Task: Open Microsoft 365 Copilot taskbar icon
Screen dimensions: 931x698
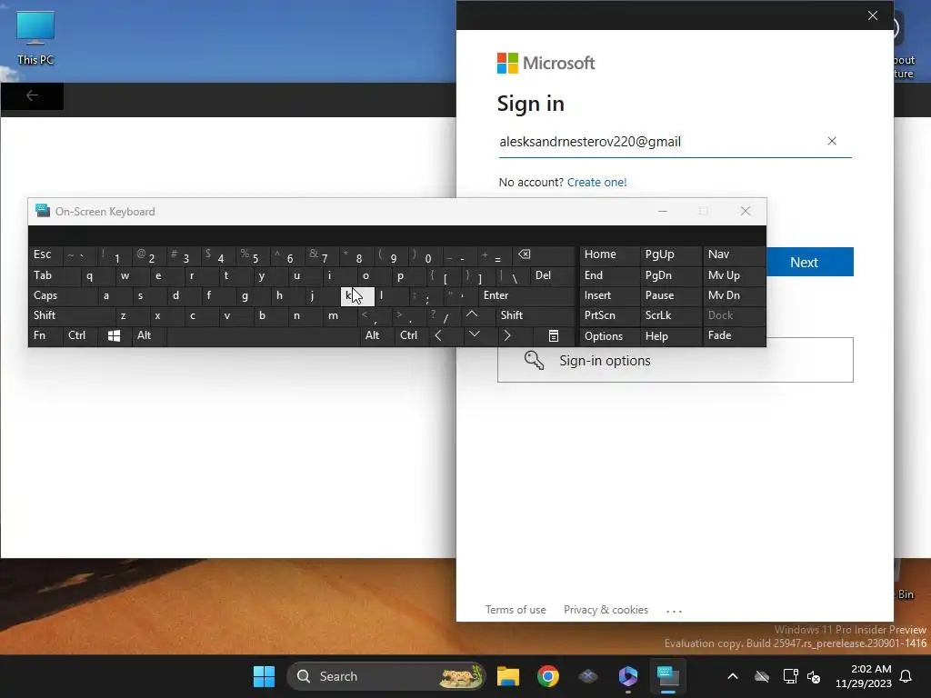Action: point(627,676)
